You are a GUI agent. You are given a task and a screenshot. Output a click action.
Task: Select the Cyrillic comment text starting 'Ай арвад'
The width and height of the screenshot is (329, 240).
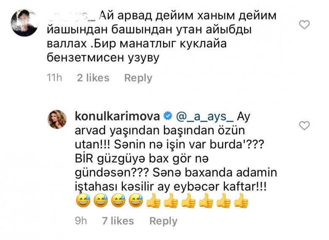162,37
